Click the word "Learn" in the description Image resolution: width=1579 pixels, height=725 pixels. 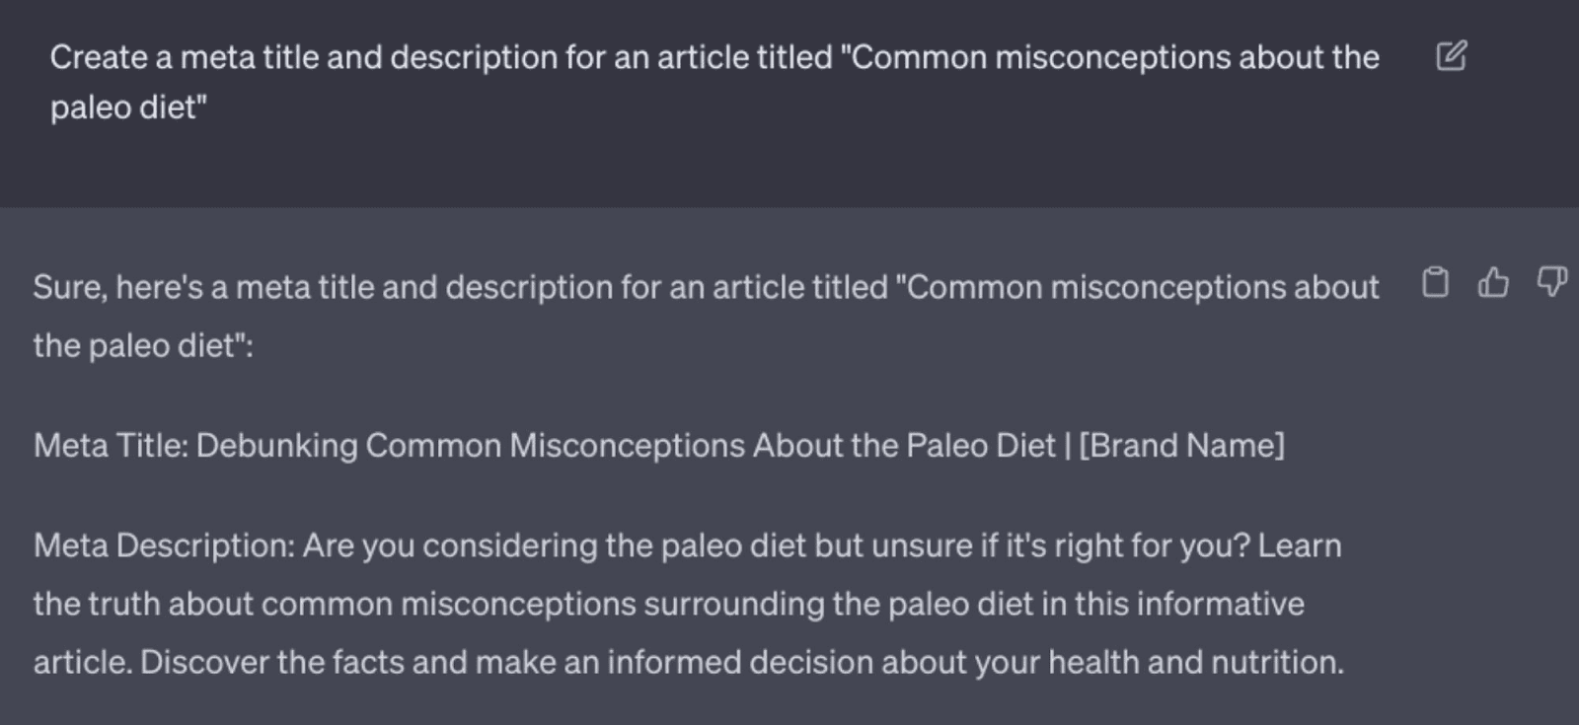click(x=1299, y=545)
